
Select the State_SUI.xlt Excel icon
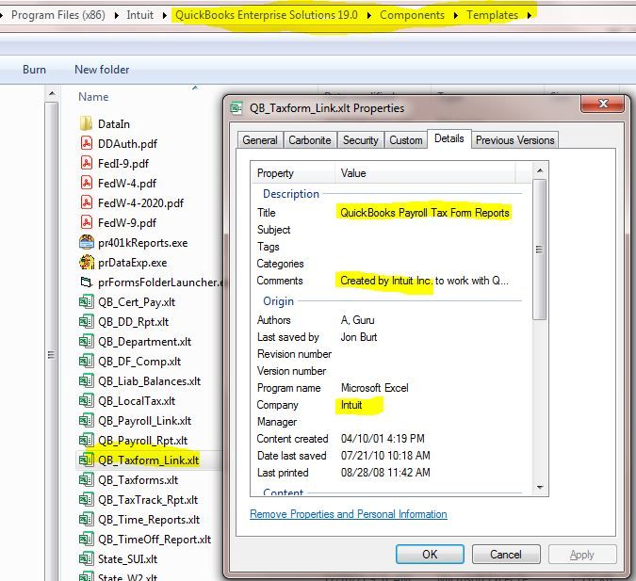tap(86, 558)
